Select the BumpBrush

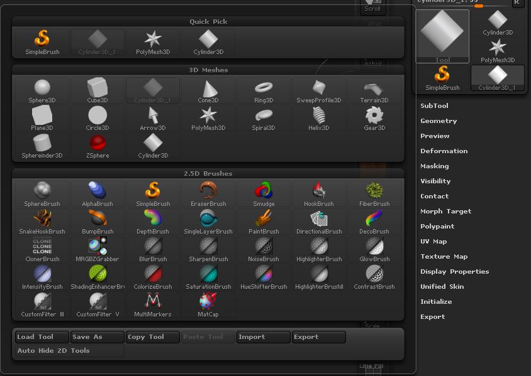pos(98,222)
